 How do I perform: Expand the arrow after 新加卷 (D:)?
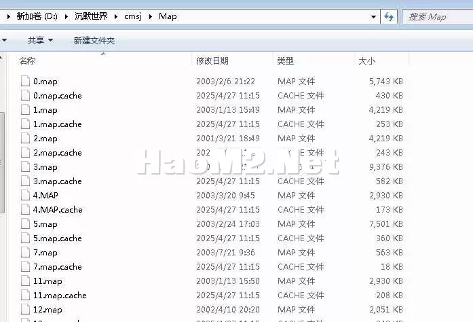(x=67, y=16)
